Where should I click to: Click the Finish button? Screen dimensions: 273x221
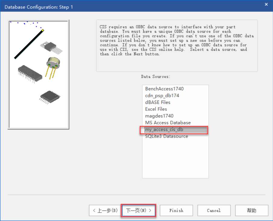click(176, 210)
